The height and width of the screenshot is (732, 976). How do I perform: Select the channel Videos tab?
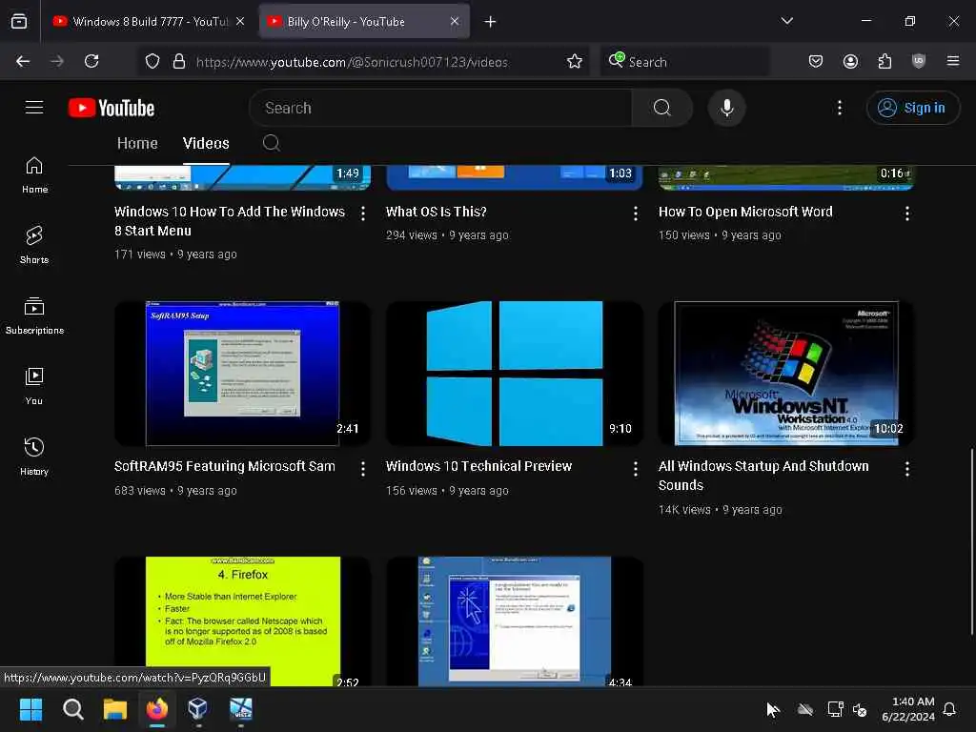(206, 143)
